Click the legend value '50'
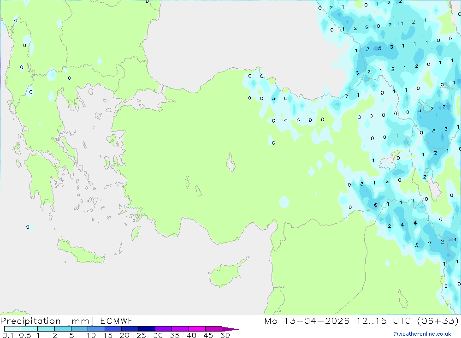The width and height of the screenshot is (461, 338). (225, 335)
